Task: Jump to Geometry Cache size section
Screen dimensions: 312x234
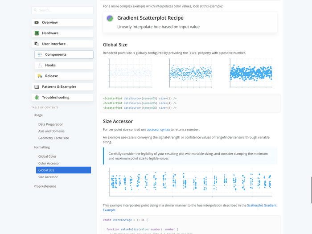Action: pos(53,138)
